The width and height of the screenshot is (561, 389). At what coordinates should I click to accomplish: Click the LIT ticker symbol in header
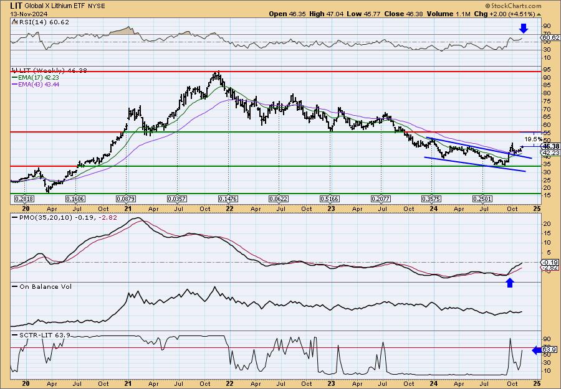click(x=17, y=6)
